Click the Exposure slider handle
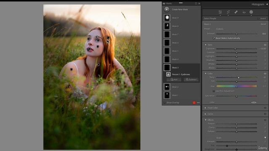 click(x=235, y=49)
